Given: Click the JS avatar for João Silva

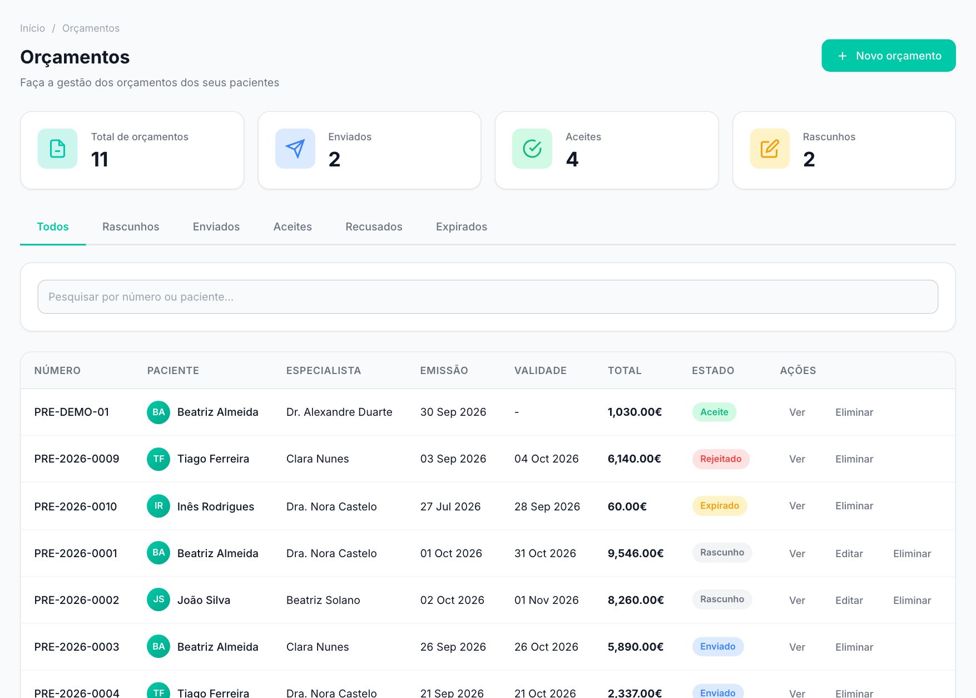Looking at the screenshot, I should (x=158, y=599).
